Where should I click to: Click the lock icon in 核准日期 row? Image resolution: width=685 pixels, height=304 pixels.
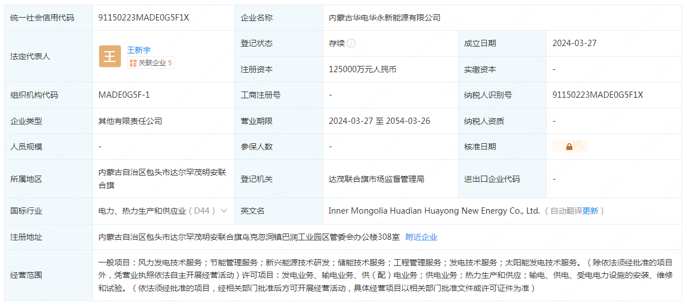pyautogui.click(x=569, y=147)
